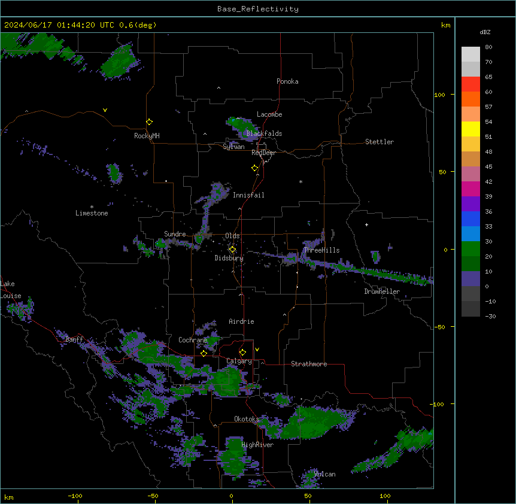Click the Lake Louise label at left edge
516x504 pixels.
[x=11, y=290]
